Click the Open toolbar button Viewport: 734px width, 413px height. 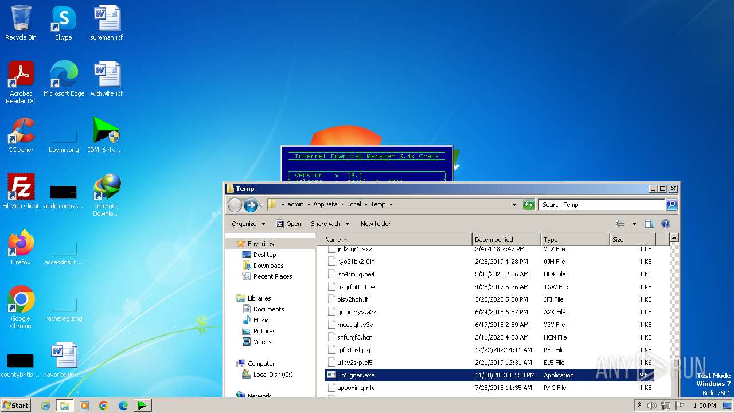click(x=288, y=224)
